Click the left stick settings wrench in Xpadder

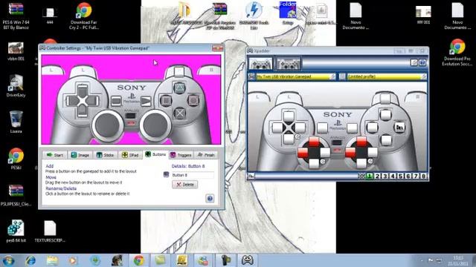323,162
